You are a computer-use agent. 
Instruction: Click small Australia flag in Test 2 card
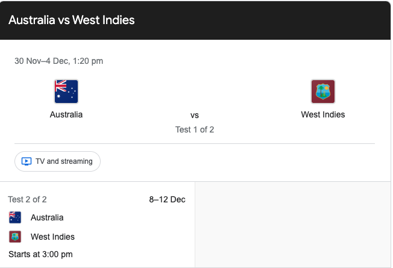(x=15, y=217)
